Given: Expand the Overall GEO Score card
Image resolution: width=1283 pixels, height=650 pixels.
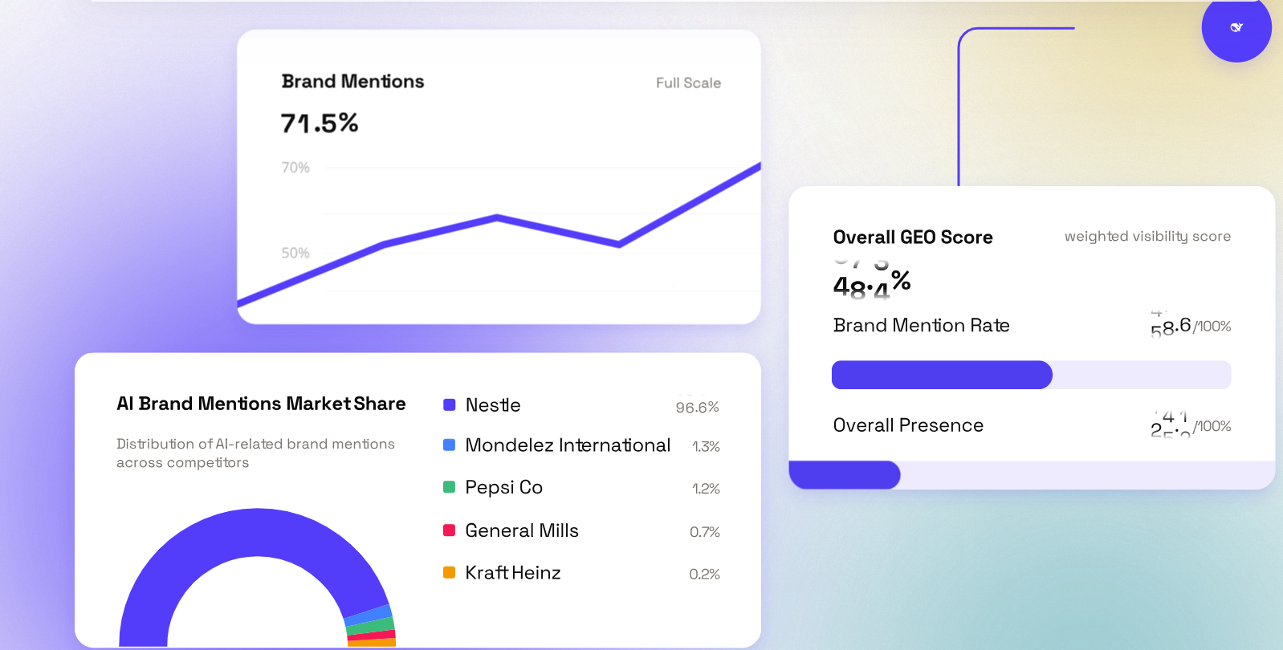Looking at the screenshot, I should [912, 237].
